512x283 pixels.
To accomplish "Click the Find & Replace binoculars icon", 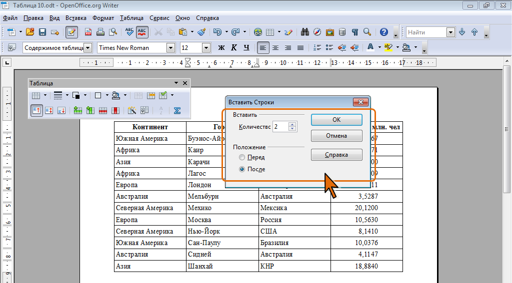I will (305, 32).
